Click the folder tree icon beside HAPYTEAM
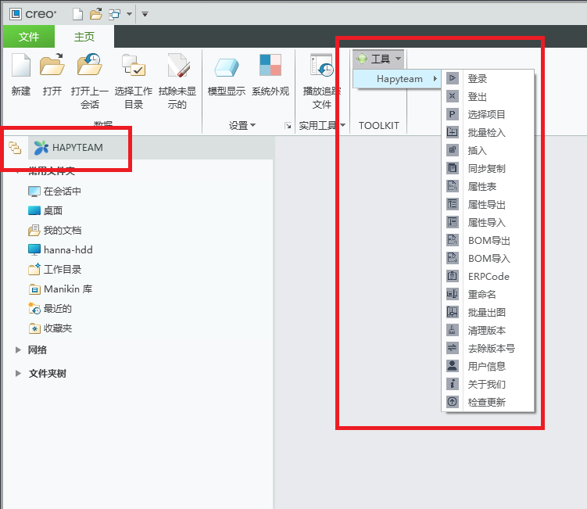587x509 pixels. coord(15,147)
